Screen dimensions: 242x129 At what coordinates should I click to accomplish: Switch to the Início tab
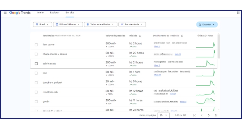(40, 13)
